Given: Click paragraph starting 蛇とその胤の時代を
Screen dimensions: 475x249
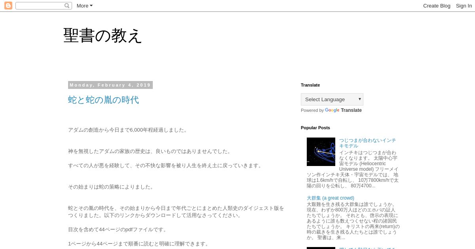Looking at the screenshot, I should coord(176,212).
